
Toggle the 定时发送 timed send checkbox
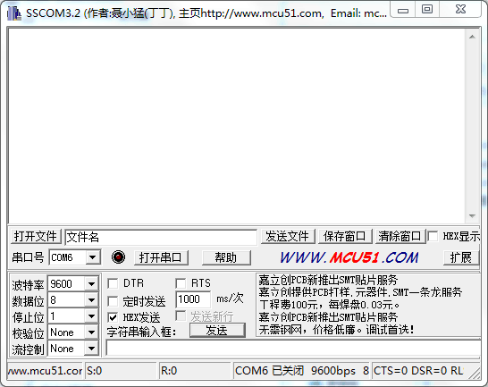tap(113, 301)
